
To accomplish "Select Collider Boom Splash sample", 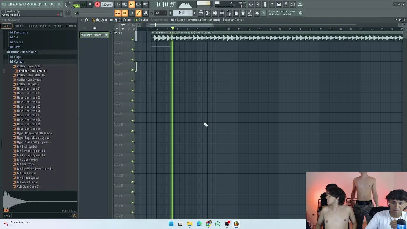I will (x=30, y=66).
